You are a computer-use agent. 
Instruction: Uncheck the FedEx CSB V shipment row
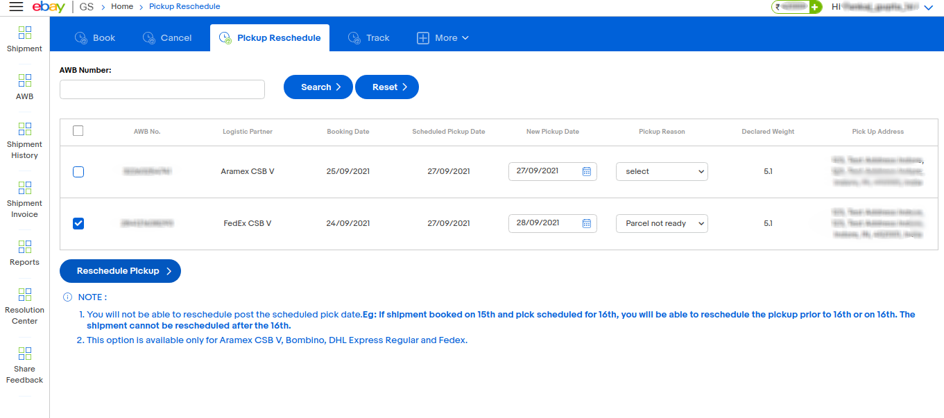78,223
